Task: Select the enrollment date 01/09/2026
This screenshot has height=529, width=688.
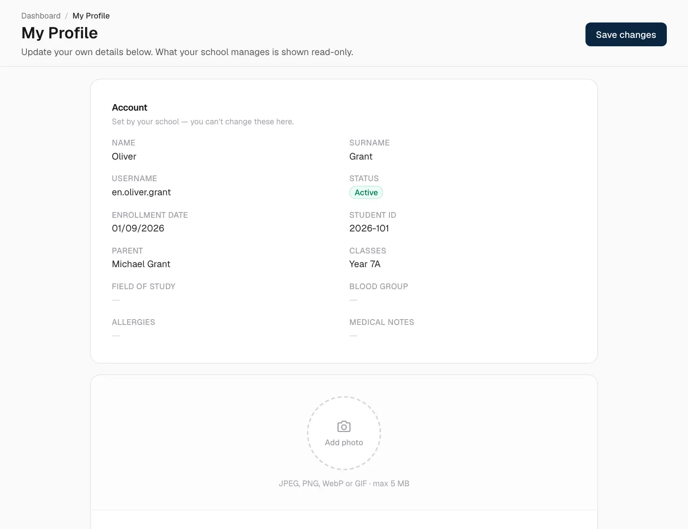Action: coord(138,228)
